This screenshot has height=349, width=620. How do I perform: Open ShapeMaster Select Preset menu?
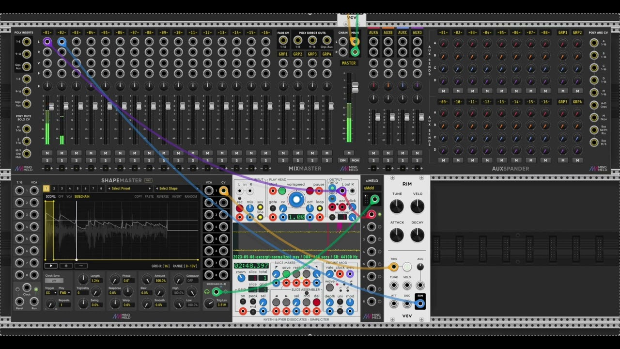click(x=129, y=189)
